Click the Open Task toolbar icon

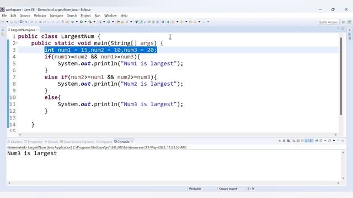[122, 22]
